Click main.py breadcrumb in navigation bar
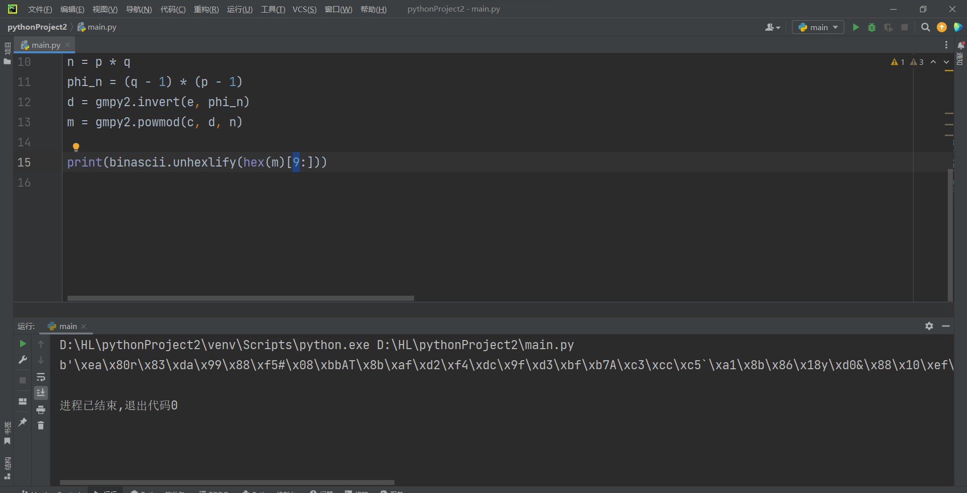 [97, 27]
